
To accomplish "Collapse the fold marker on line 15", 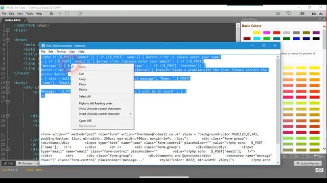I will 8,92.
